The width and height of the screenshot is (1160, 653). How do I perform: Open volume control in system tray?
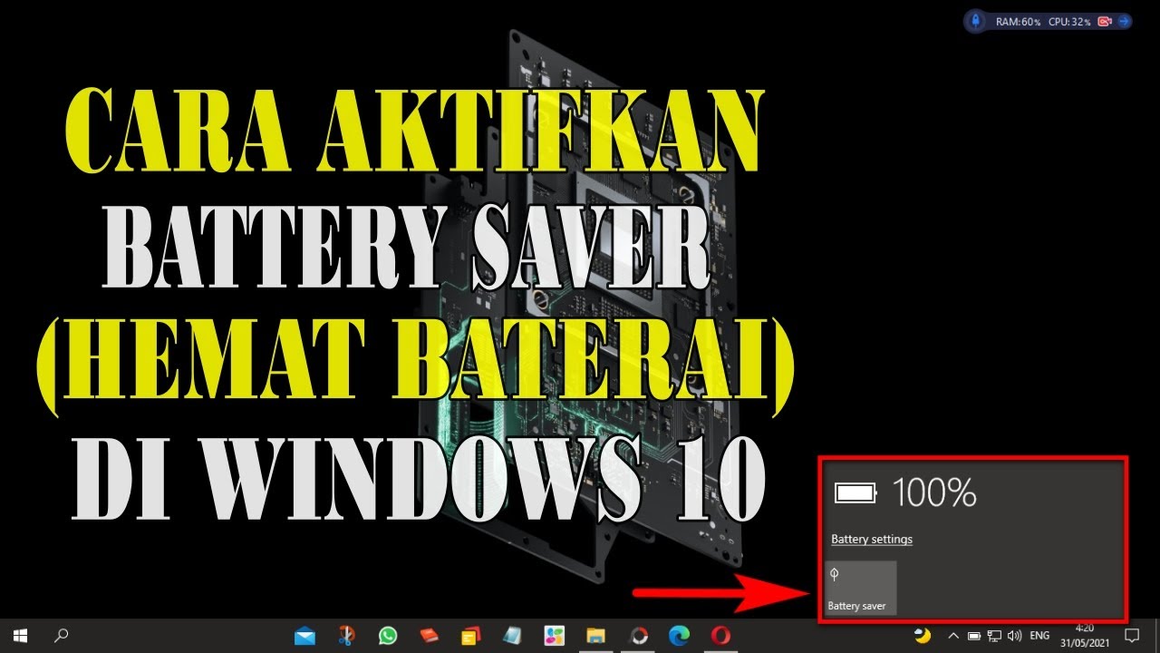[1014, 636]
